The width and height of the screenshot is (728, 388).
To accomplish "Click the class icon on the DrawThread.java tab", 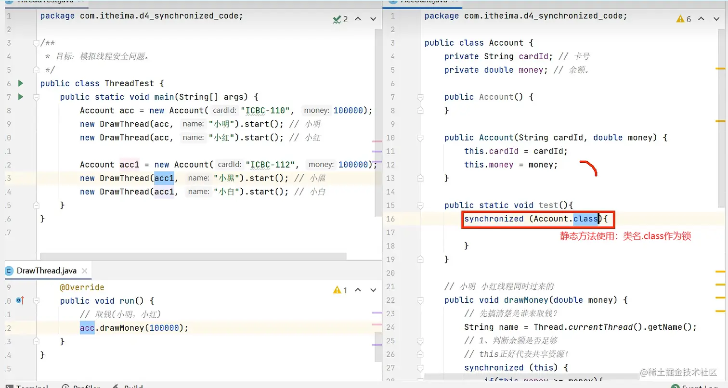I will [x=9, y=271].
